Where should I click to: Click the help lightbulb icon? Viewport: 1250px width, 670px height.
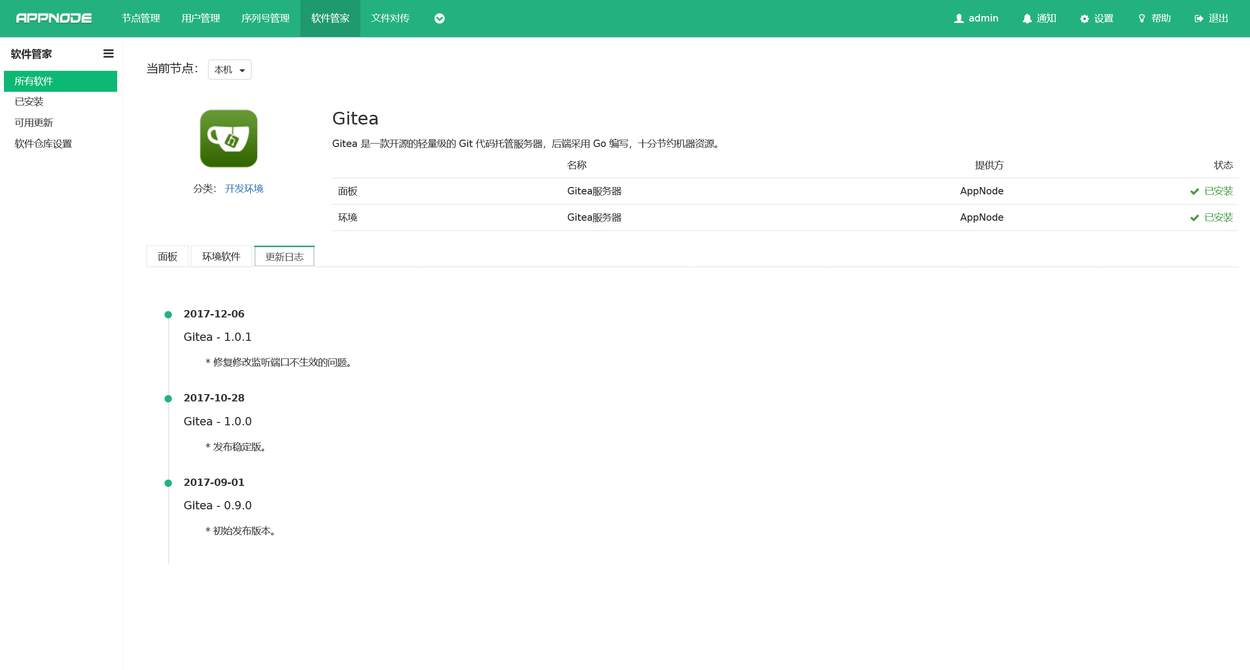coord(1142,19)
